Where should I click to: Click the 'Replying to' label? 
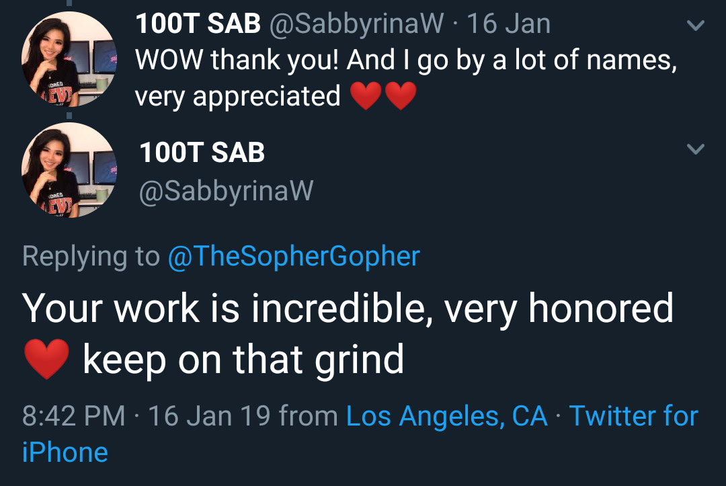click(91, 256)
